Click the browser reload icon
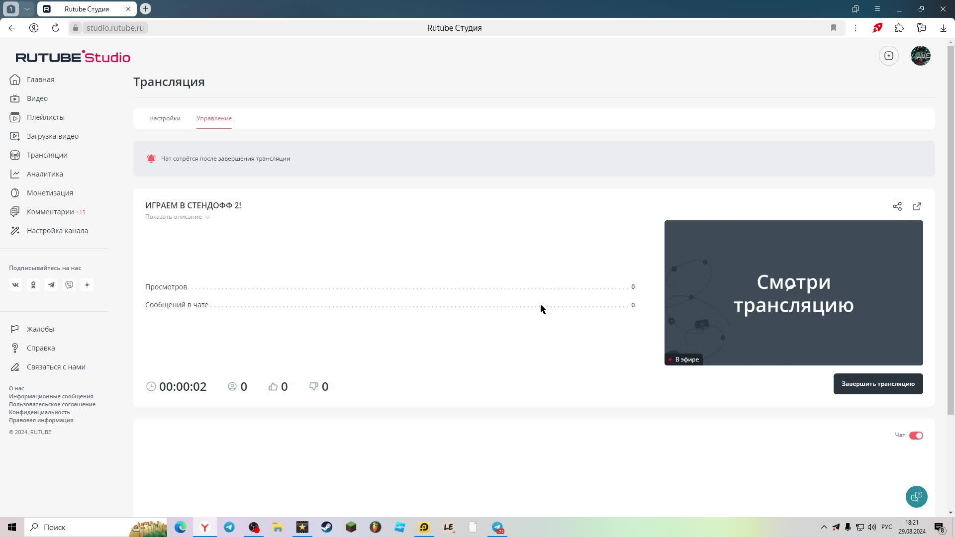 click(x=56, y=28)
